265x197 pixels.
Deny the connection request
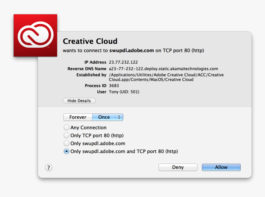(178, 167)
